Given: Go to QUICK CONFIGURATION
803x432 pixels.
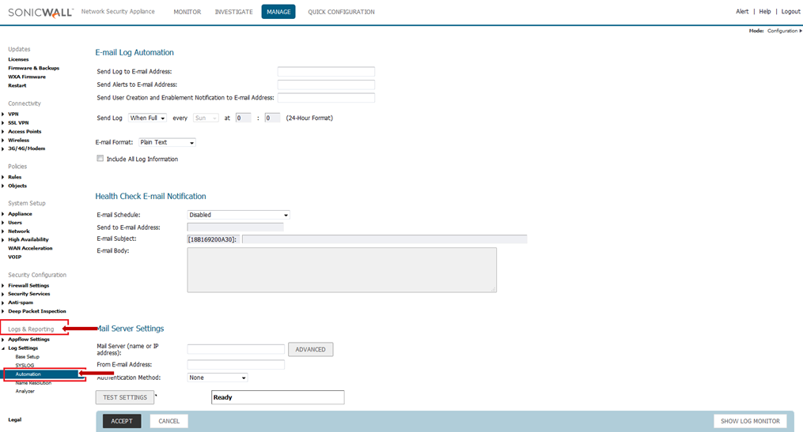Looking at the screenshot, I should (x=341, y=12).
